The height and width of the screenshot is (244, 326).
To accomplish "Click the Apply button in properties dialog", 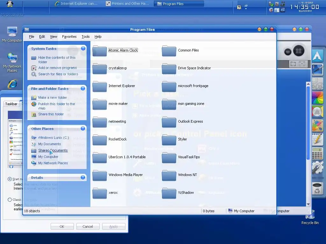I will tap(114, 226).
